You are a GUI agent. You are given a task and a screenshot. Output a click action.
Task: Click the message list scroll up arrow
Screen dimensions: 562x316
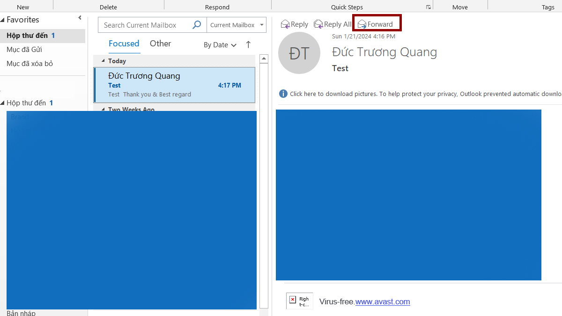[264, 59]
